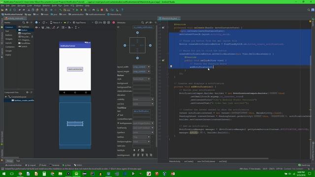Select last textAlignment option icon

point(151,155)
